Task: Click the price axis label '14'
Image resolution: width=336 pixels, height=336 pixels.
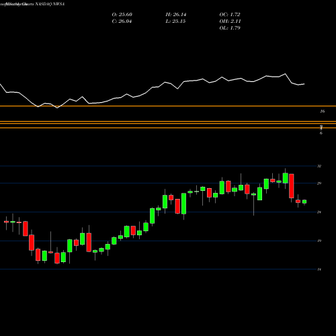Action: pos(319,269)
